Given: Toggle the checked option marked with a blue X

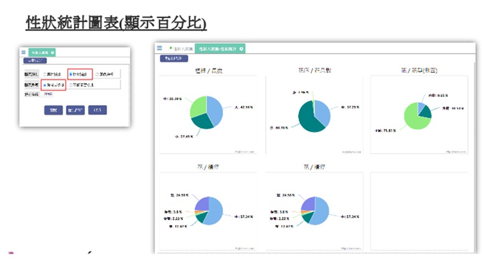Looking at the screenshot, I should pos(45,85).
